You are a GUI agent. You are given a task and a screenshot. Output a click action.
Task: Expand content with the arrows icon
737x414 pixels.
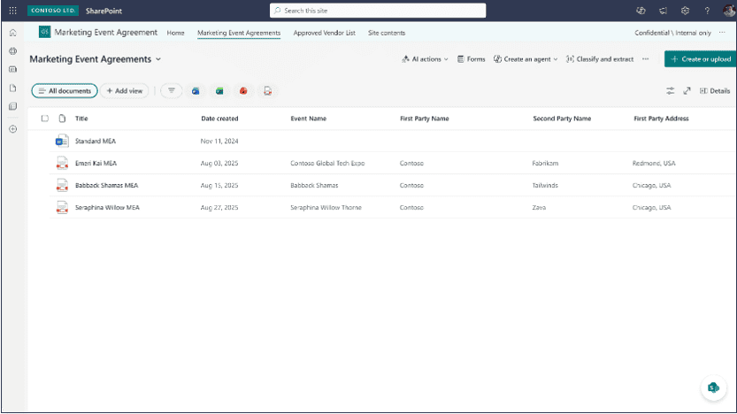pyautogui.click(x=687, y=91)
